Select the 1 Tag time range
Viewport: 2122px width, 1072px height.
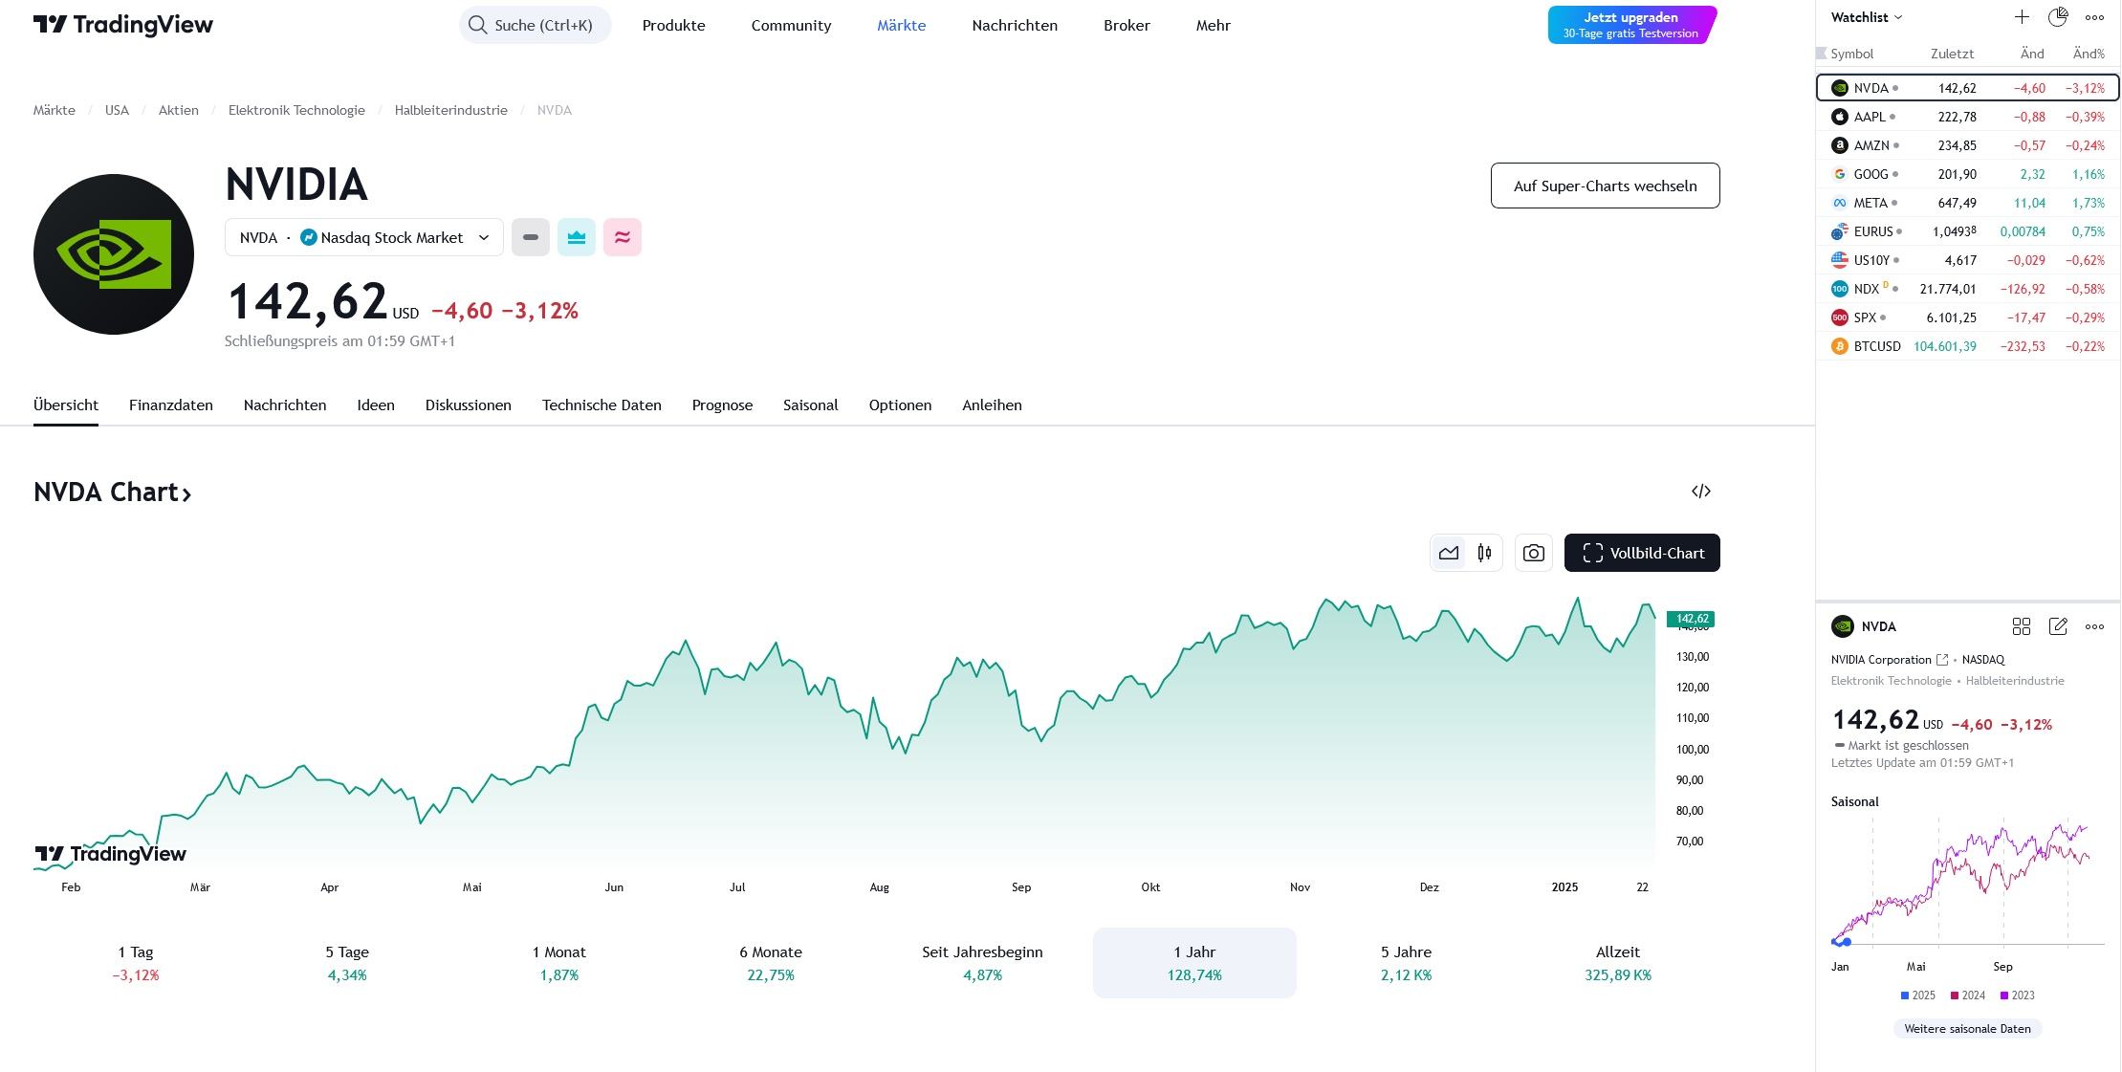(x=136, y=963)
